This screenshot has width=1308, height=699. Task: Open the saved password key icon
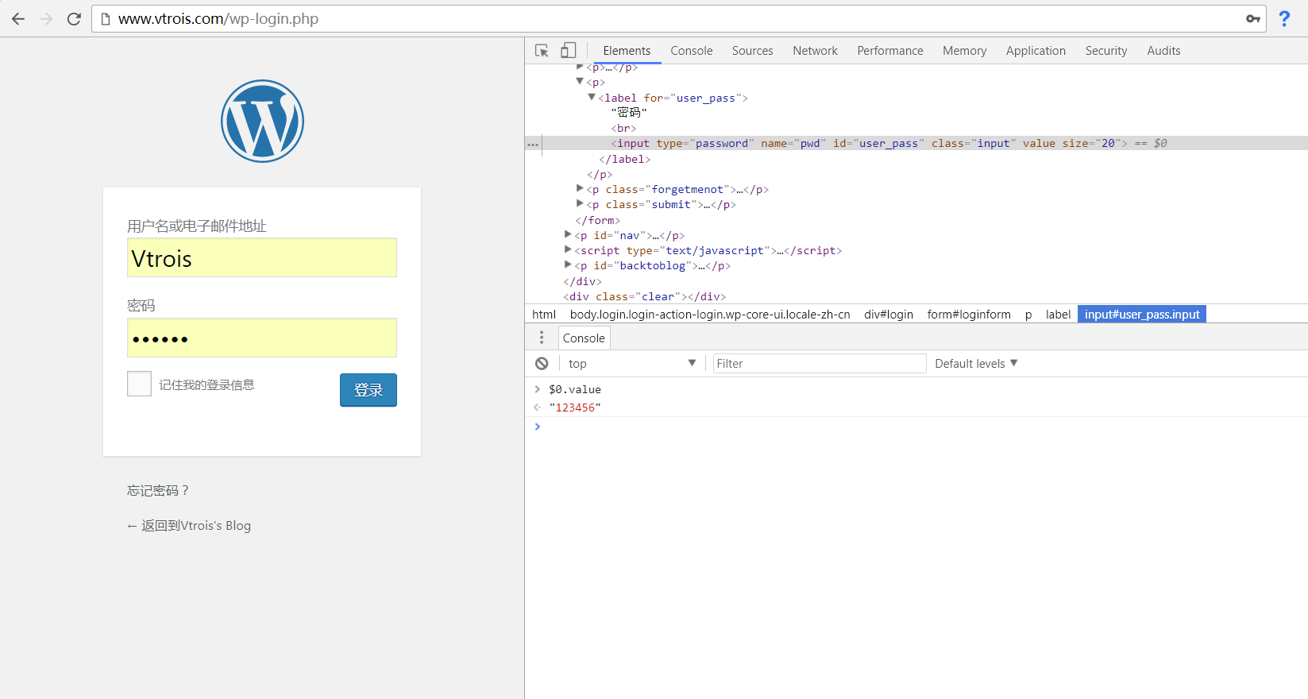coord(1253,19)
